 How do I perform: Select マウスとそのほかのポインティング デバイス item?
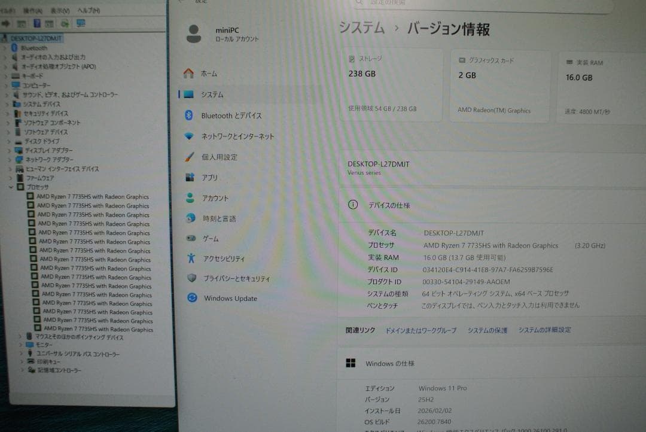coord(79,337)
